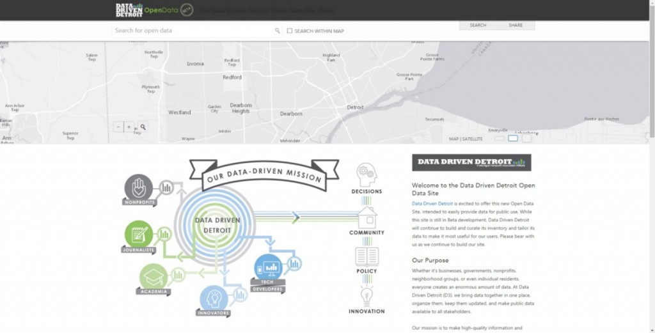Click the map location search magnifier button
Image resolution: width=655 pixels, height=333 pixels.
[143, 127]
